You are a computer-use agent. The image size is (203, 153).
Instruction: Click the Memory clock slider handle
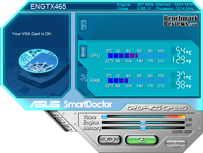pyautogui.click(x=143, y=128)
